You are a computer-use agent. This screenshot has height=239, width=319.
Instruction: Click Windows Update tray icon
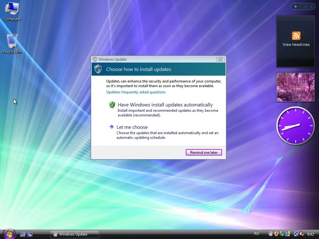click(271, 234)
